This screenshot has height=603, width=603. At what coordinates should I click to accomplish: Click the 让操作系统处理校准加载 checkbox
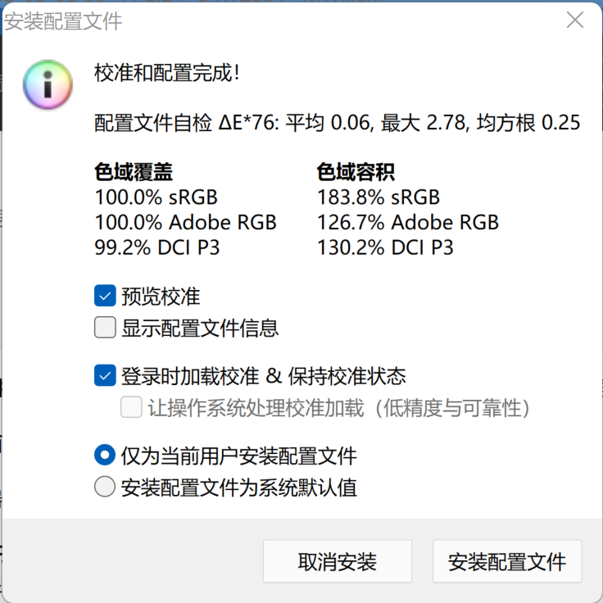(x=131, y=407)
